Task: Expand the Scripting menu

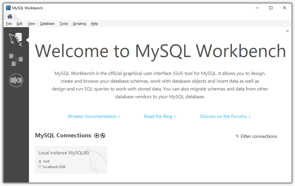Action: pos(79,24)
